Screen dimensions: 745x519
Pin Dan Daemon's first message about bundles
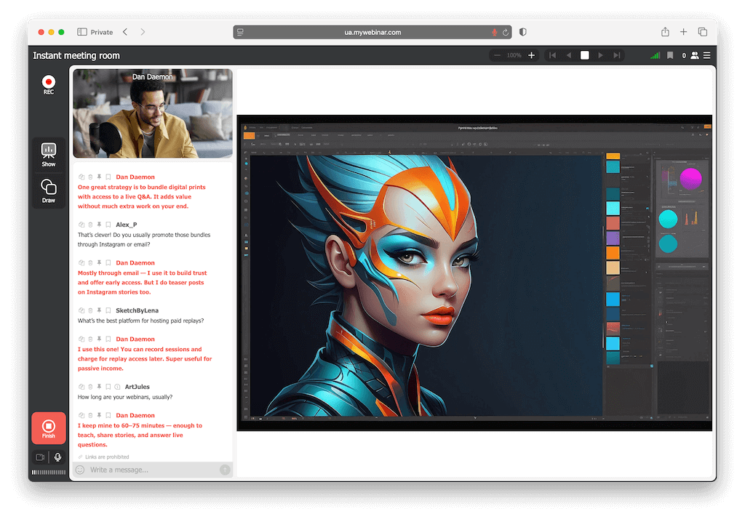pos(99,177)
